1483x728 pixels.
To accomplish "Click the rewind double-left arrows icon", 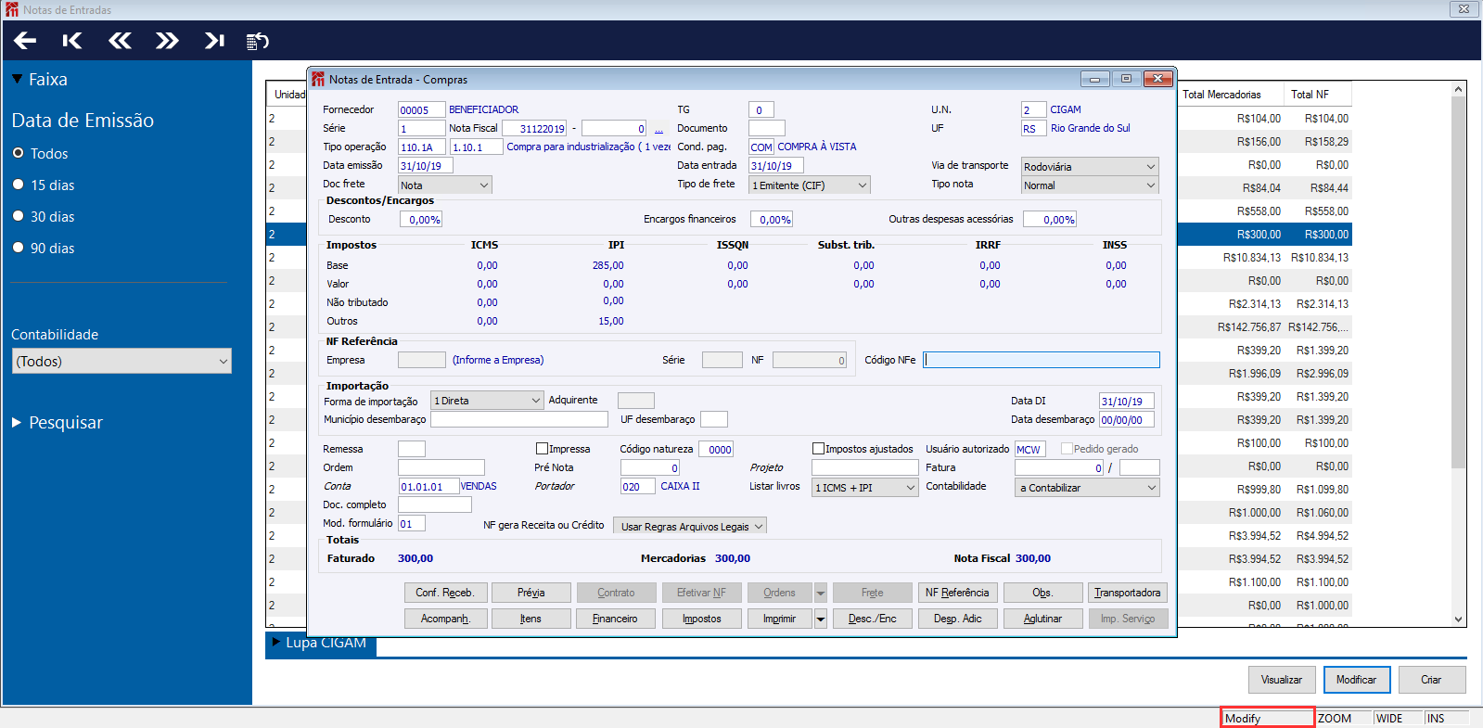I will tap(120, 41).
